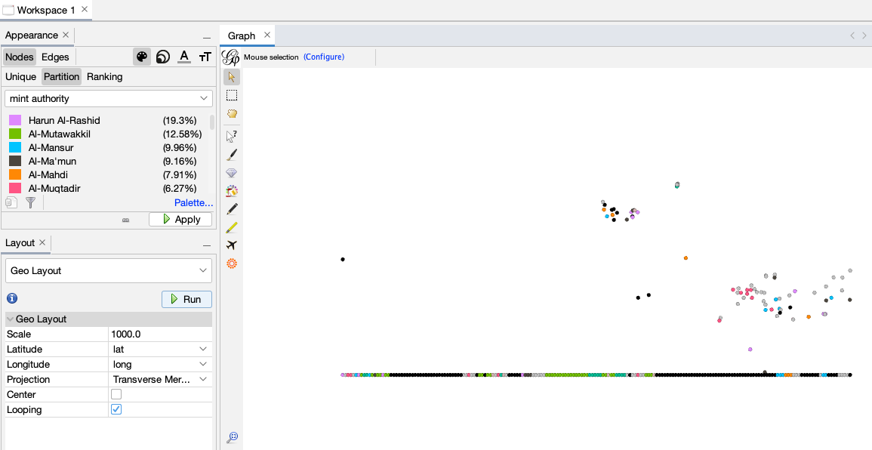Viewport: 872px width, 450px height.
Task: Select the Drag hand tool
Action: [232, 113]
